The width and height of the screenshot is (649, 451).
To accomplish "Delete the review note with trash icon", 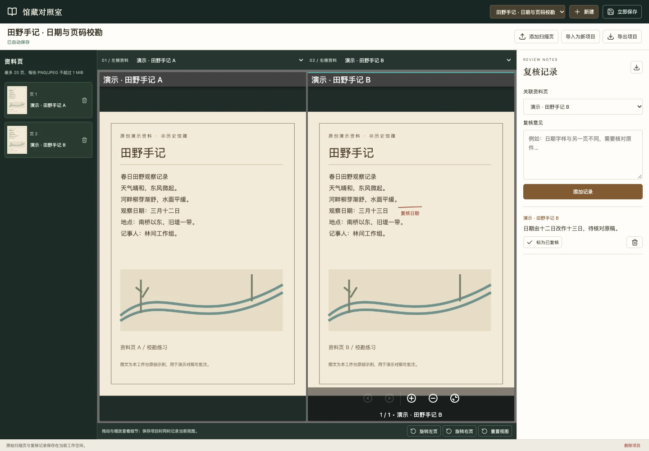I will click(635, 242).
